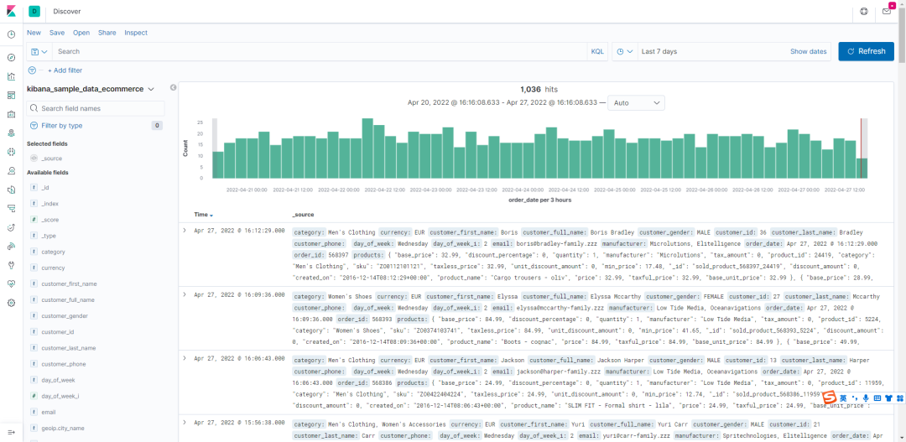Open the kibana_sample_data_ecommerce index pattern dropdown

coord(90,89)
